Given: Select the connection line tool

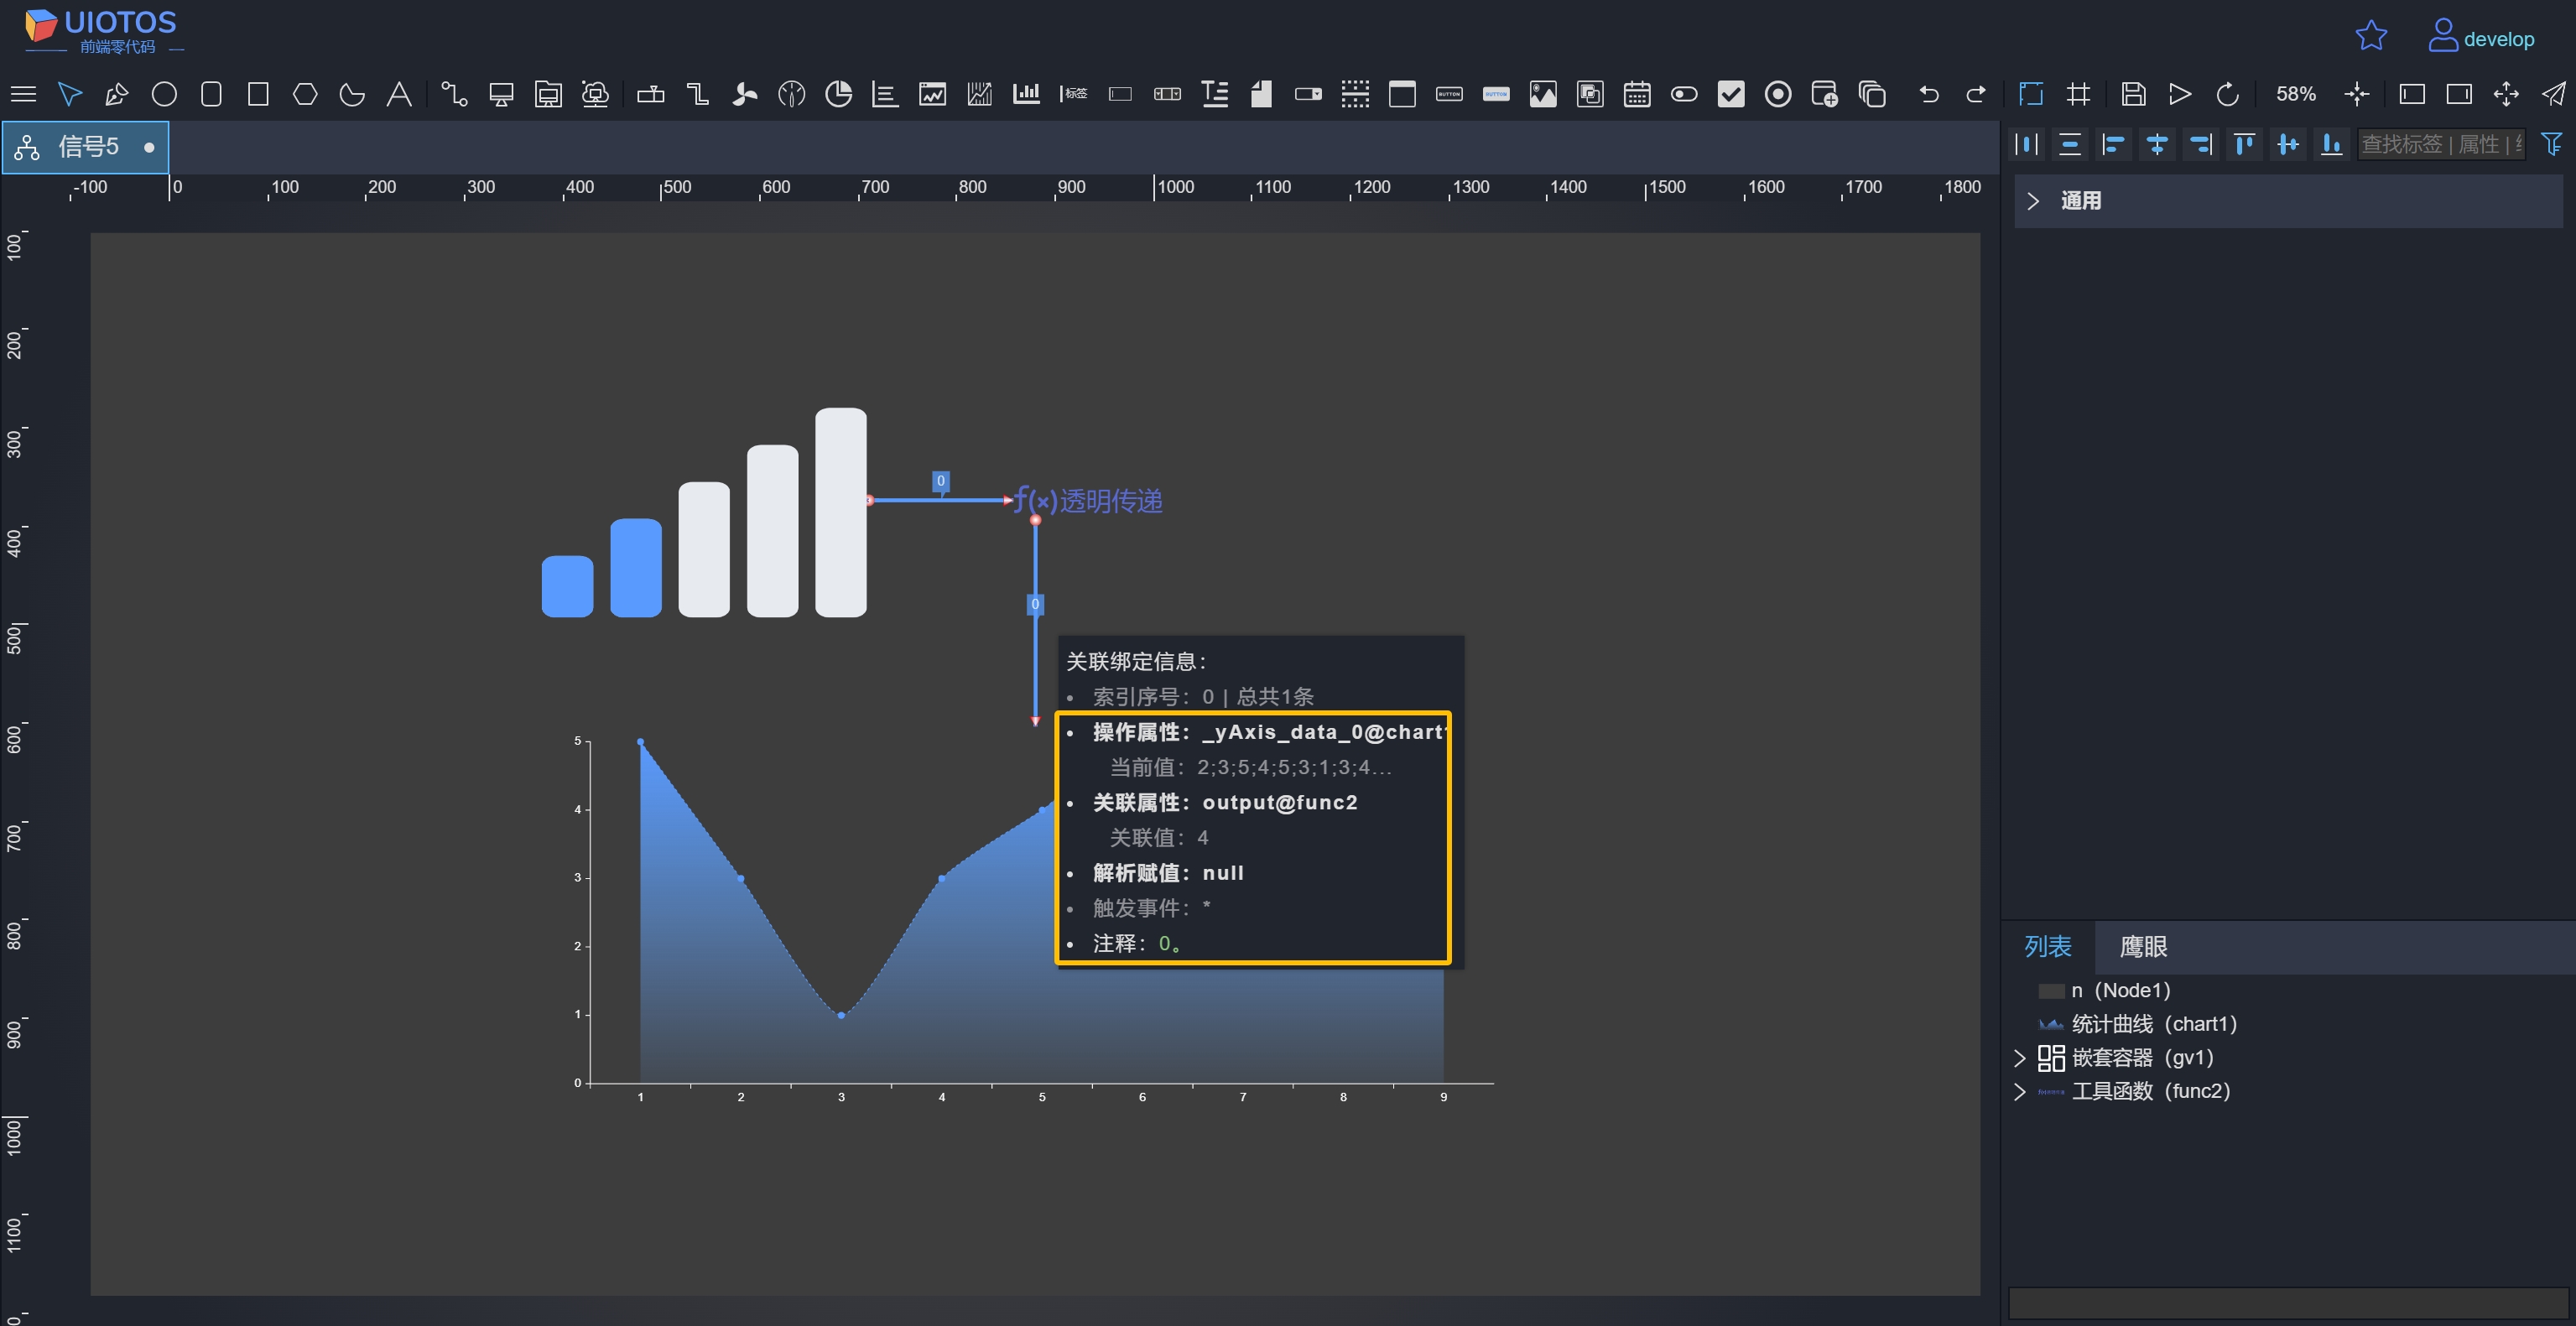Looking at the screenshot, I should (454, 94).
